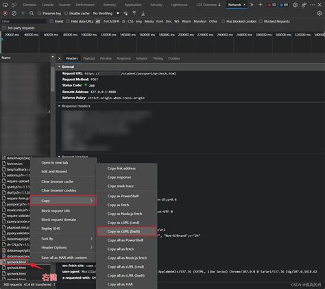The image size is (325, 289).
Task: Close the Network tab
Action: coord(244,5)
